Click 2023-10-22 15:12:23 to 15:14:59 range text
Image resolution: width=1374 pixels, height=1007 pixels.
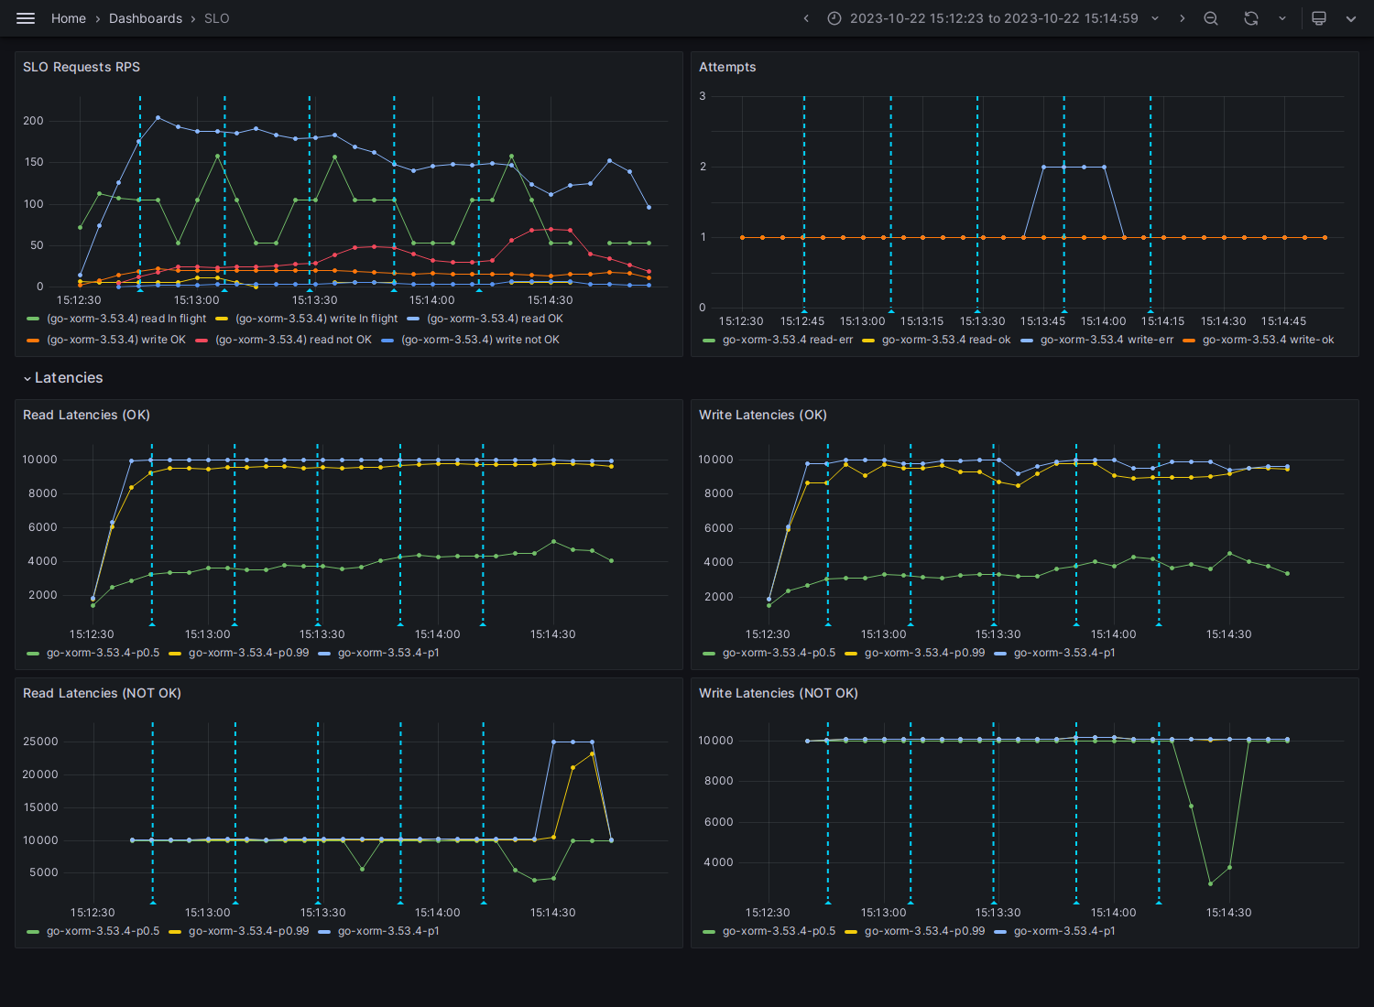click(994, 18)
